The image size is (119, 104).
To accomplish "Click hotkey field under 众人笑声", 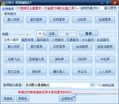I will click(x=105, y=78).
